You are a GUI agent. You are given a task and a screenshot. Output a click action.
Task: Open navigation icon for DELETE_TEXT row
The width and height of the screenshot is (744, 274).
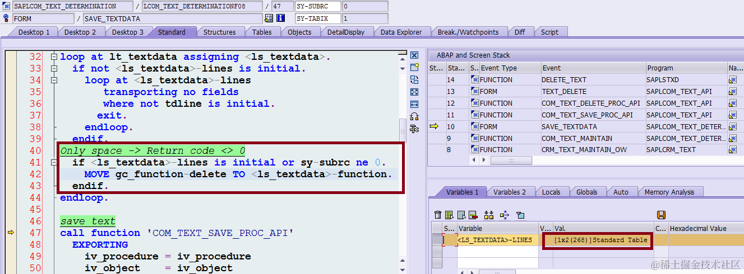click(x=732, y=80)
